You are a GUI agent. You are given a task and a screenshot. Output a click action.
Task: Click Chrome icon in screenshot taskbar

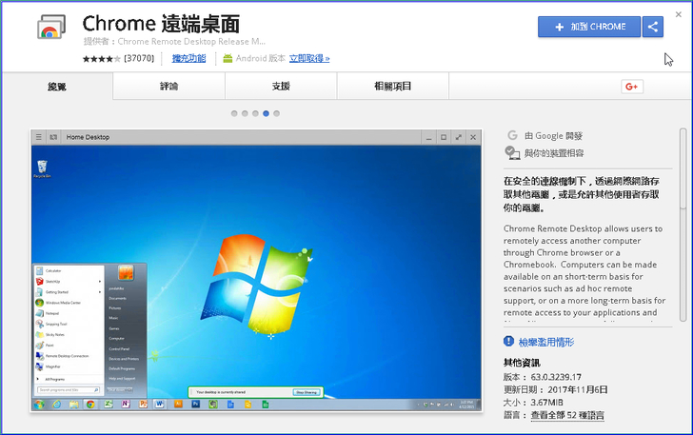[90, 404]
